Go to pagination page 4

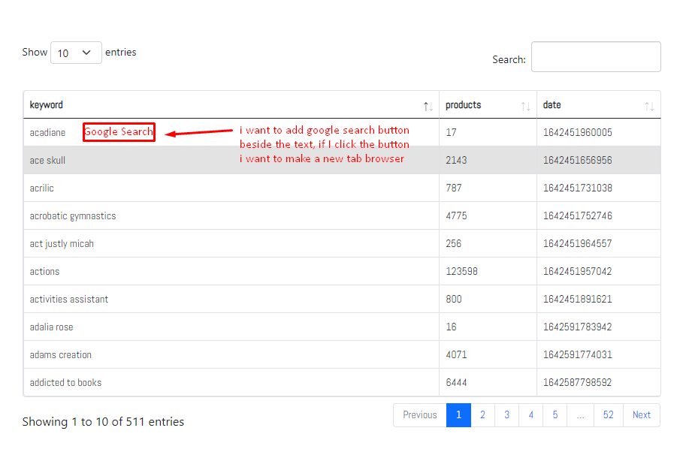[530, 415]
